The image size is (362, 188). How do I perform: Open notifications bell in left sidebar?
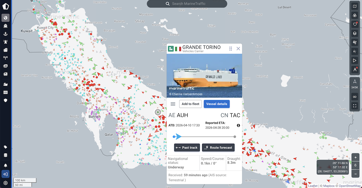point(5,165)
